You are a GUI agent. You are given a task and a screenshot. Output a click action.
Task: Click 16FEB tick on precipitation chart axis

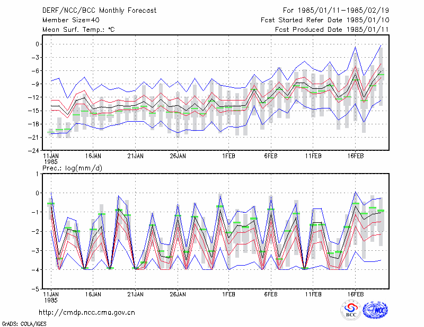(x=355, y=294)
